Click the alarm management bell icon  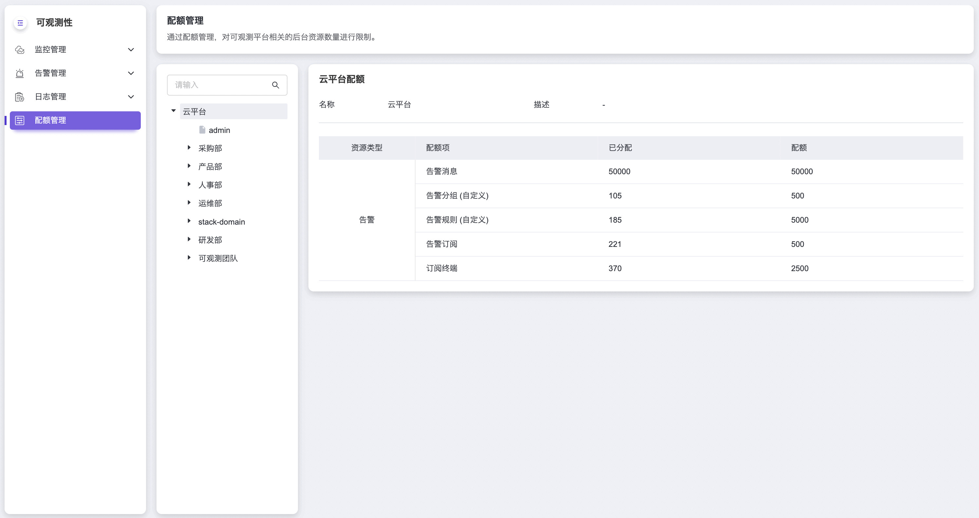pos(20,73)
